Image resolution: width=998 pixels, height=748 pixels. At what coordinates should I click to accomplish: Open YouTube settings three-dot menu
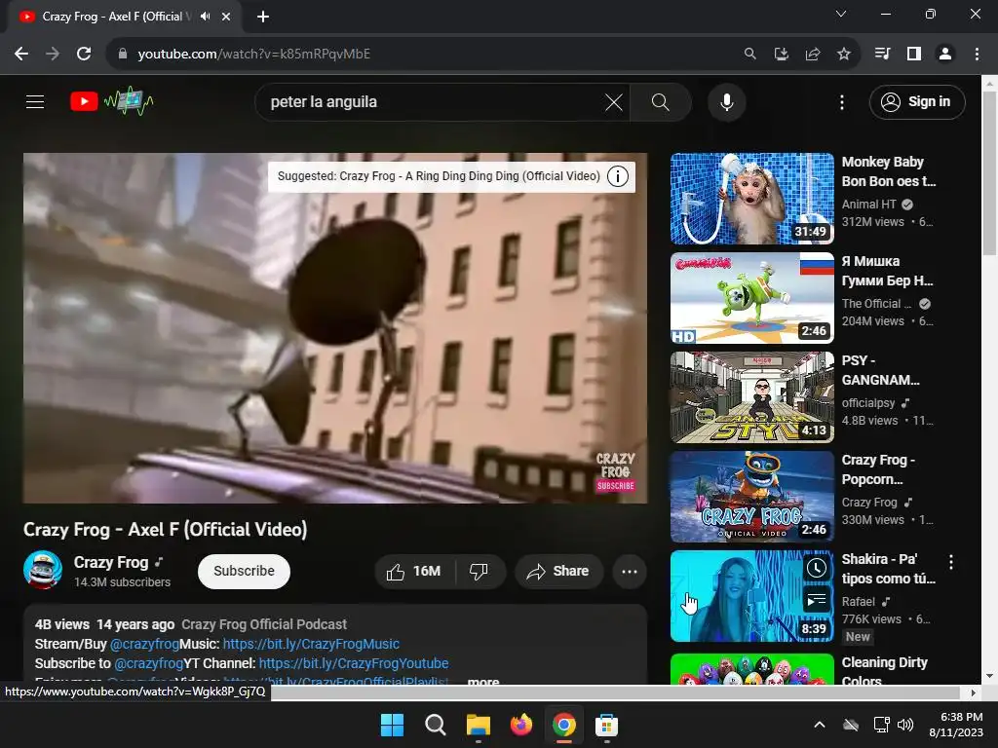tap(842, 101)
